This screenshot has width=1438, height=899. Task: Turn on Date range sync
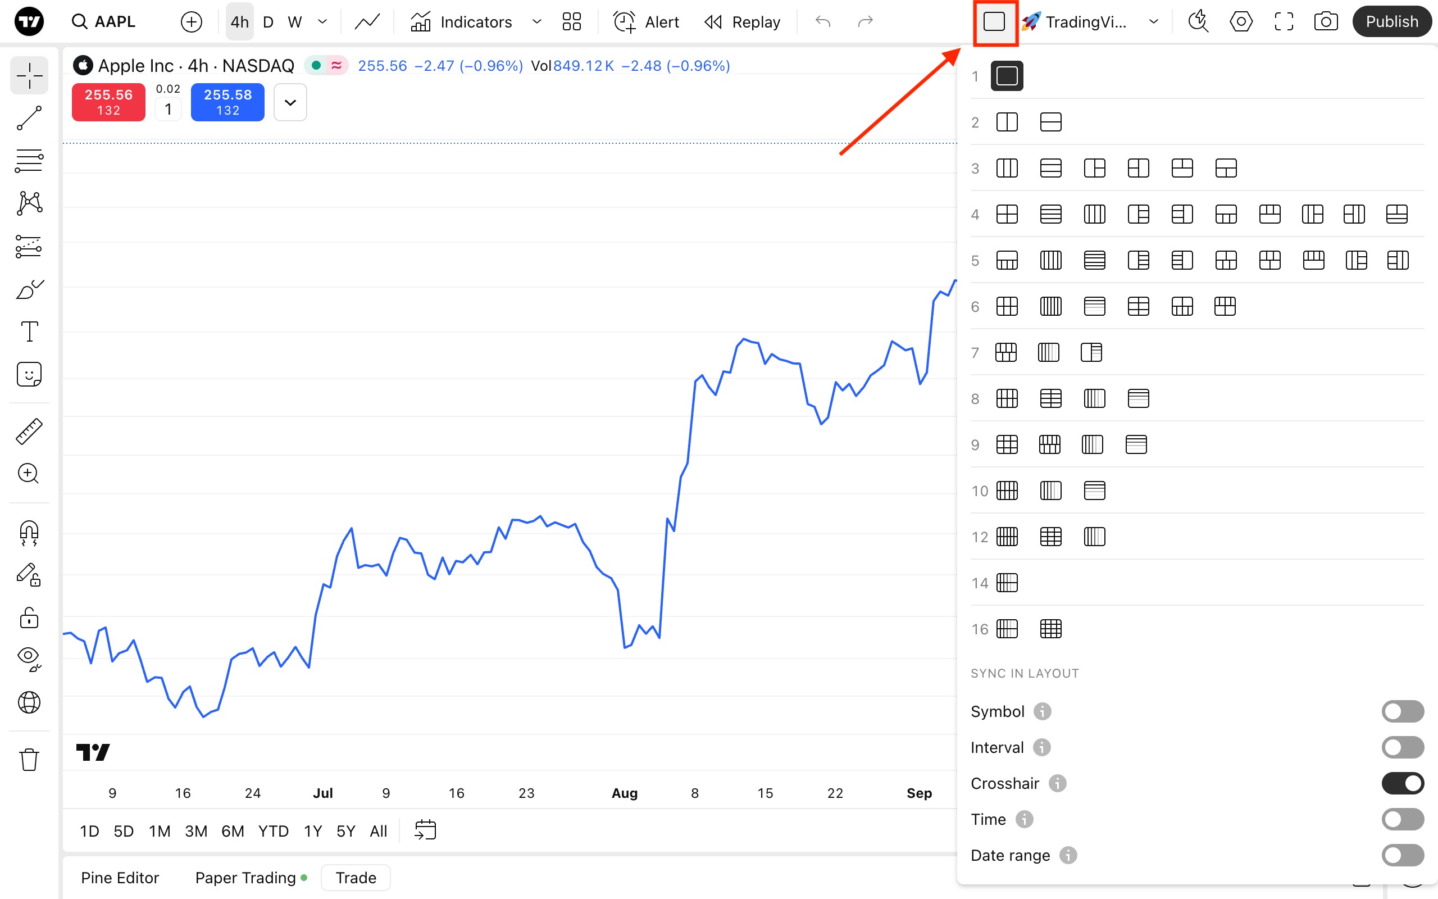pos(1403,855)
